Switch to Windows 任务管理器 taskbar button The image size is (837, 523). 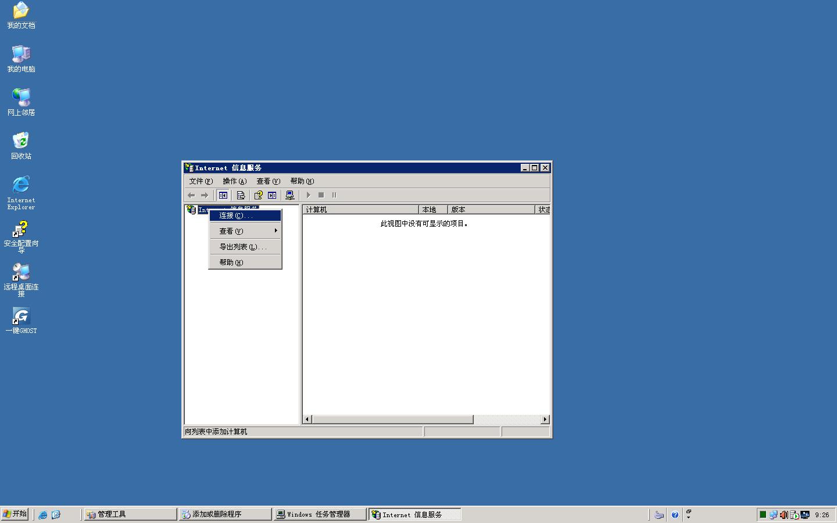coord(320,514)
